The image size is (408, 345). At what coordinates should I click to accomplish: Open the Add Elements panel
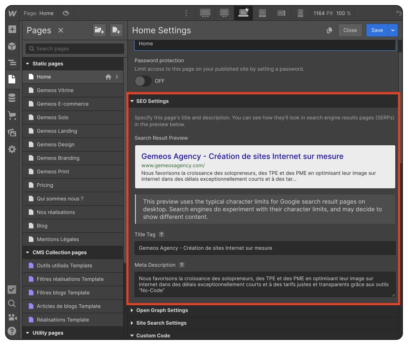pos(12,29)
